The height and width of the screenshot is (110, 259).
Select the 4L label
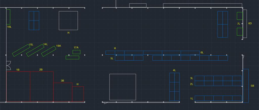click(x=174, y=70)
